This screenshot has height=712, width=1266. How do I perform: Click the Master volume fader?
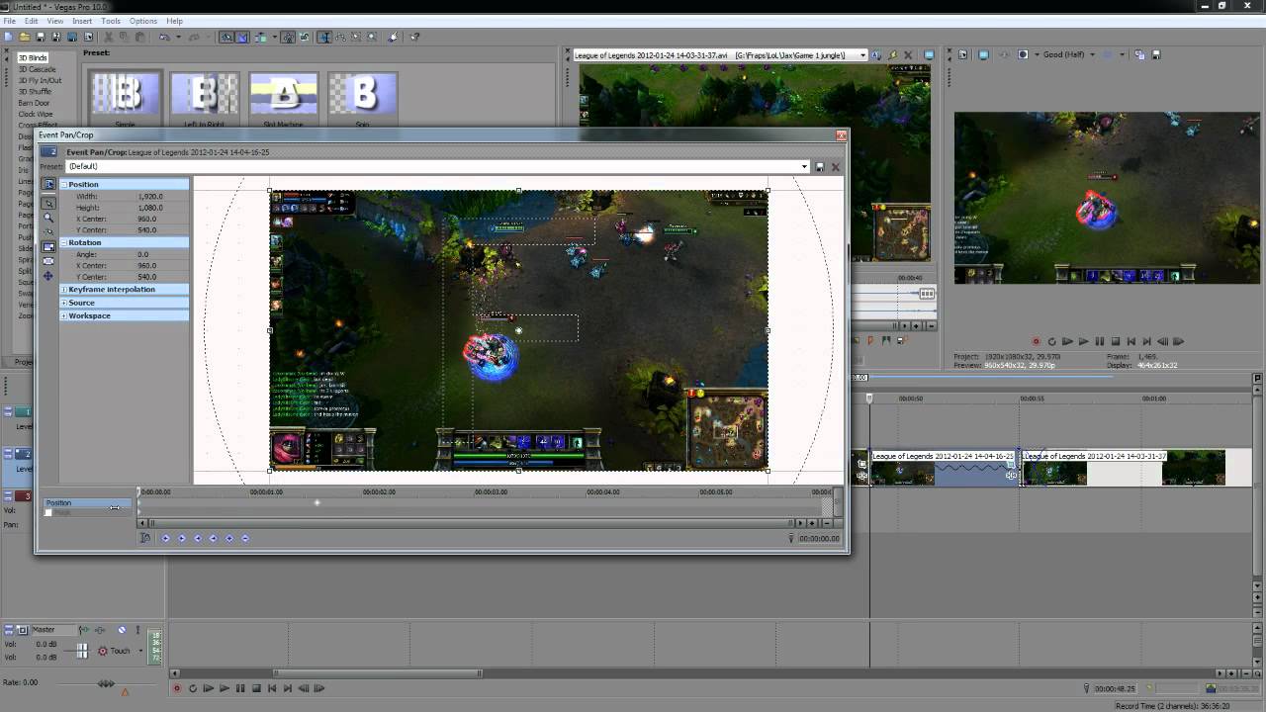coord(82,651)
